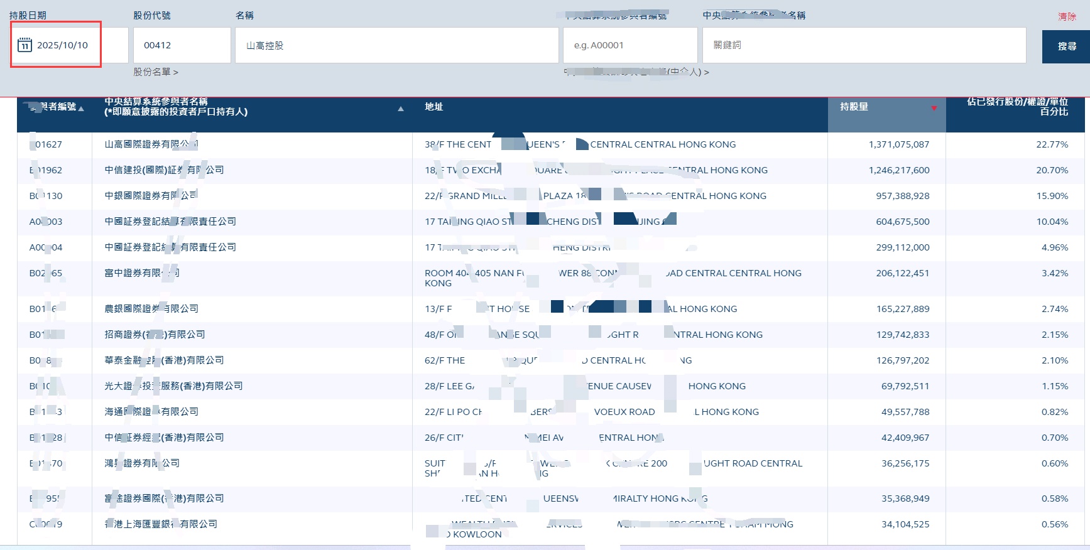Select the 中信建投(國際) participant row
Image resolution: width=1090 pixels, height=550 pixels.
[x=163, y=170]
